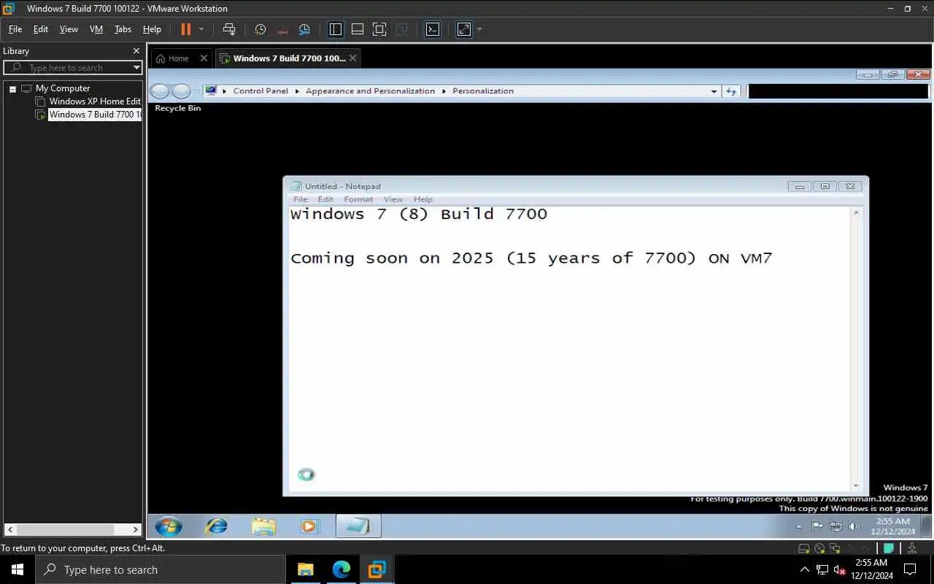The height and width of the screenshot is (584, 934).
Task: Close the Home tab
Action: click(204, 58)
